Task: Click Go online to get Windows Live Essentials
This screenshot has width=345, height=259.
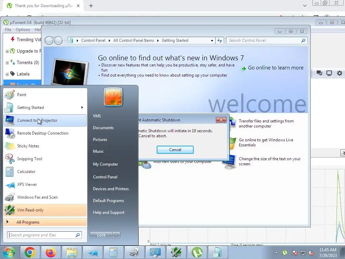Action: pos(266,143)
